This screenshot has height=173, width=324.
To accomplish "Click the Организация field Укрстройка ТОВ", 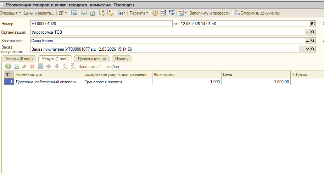I will coord(168,32).
